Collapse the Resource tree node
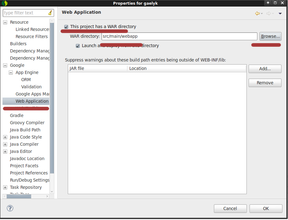The image size is (288, 220). (5, 22)
